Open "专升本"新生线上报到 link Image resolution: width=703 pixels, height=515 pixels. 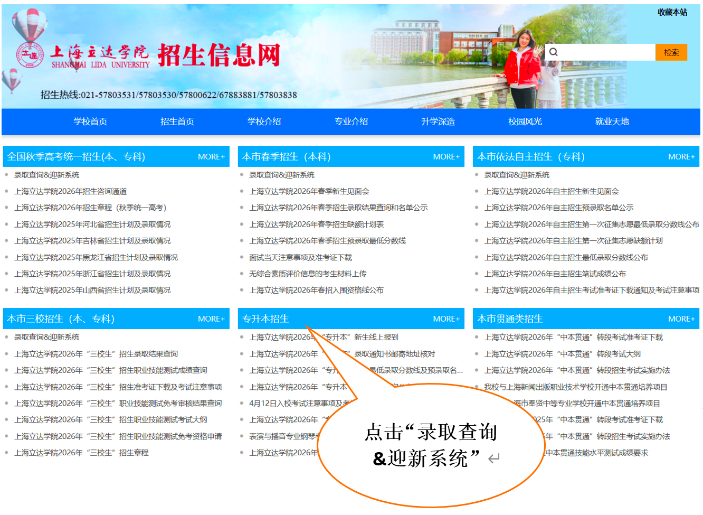[x=324, y=337]
